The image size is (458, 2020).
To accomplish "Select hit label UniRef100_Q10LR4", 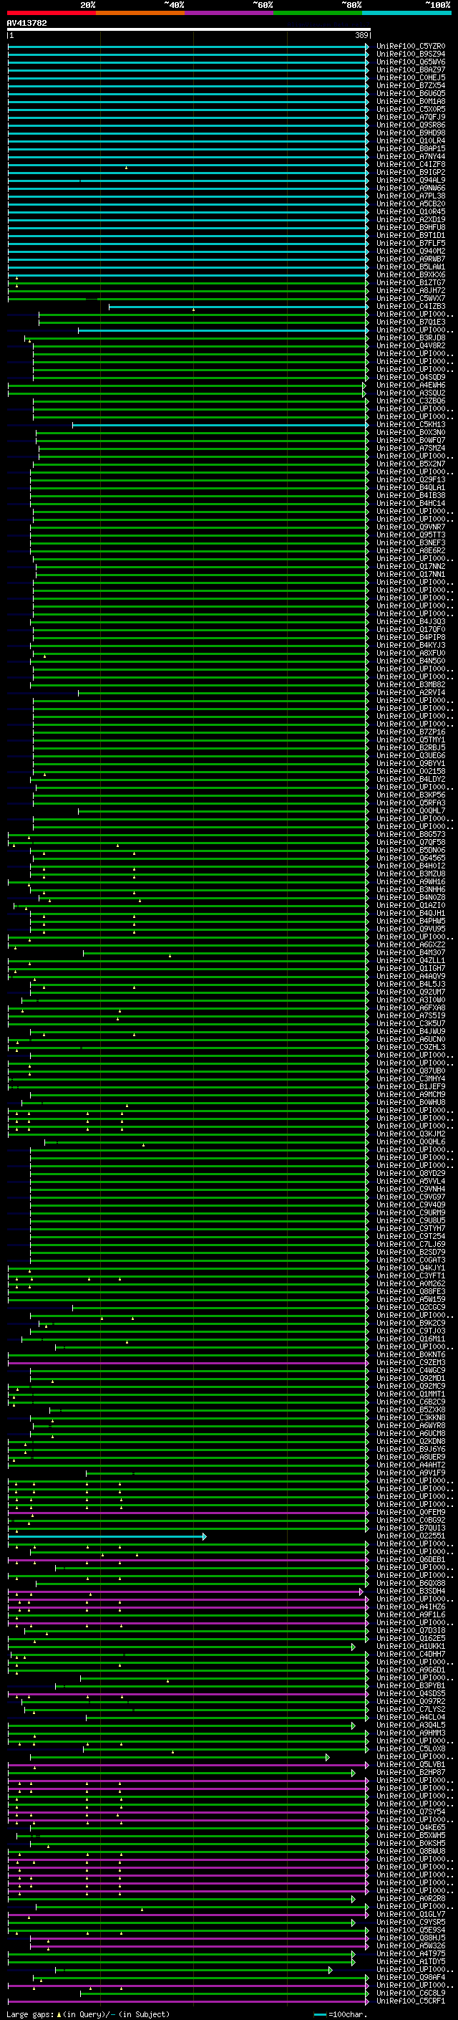I will pyautogui.click(x=411, y=141).
